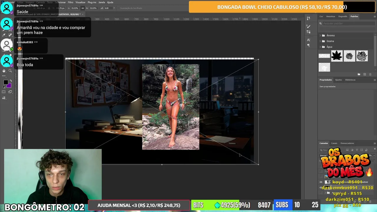Open the Character panel icon
This screenshot has height=212, width=377.
[x=308, y=40]
